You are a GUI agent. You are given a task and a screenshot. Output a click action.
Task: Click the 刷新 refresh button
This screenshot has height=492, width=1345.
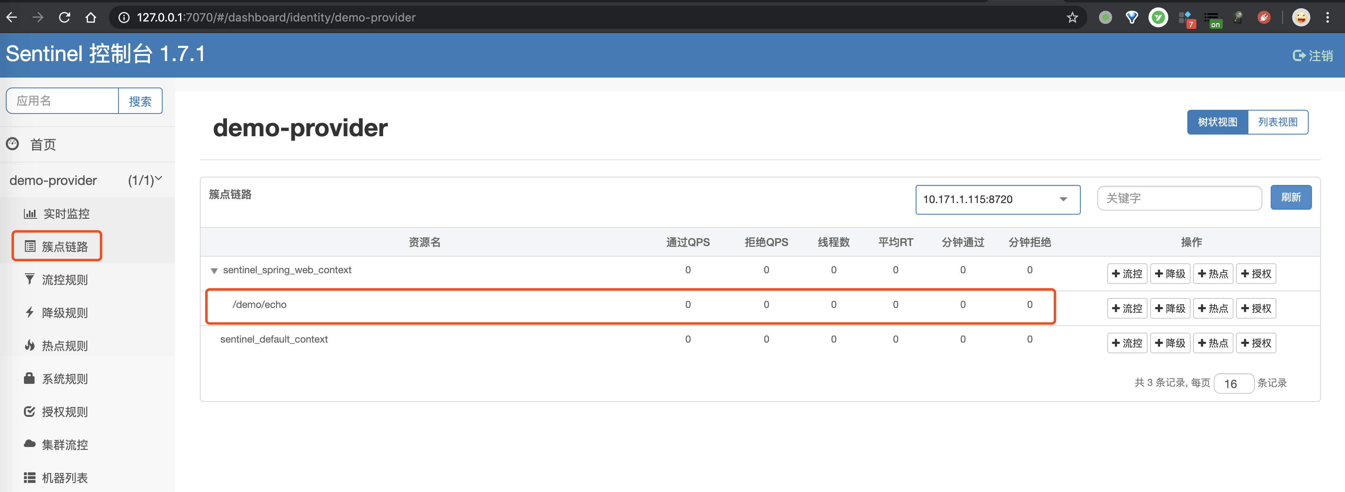[x=1291, y=197]
